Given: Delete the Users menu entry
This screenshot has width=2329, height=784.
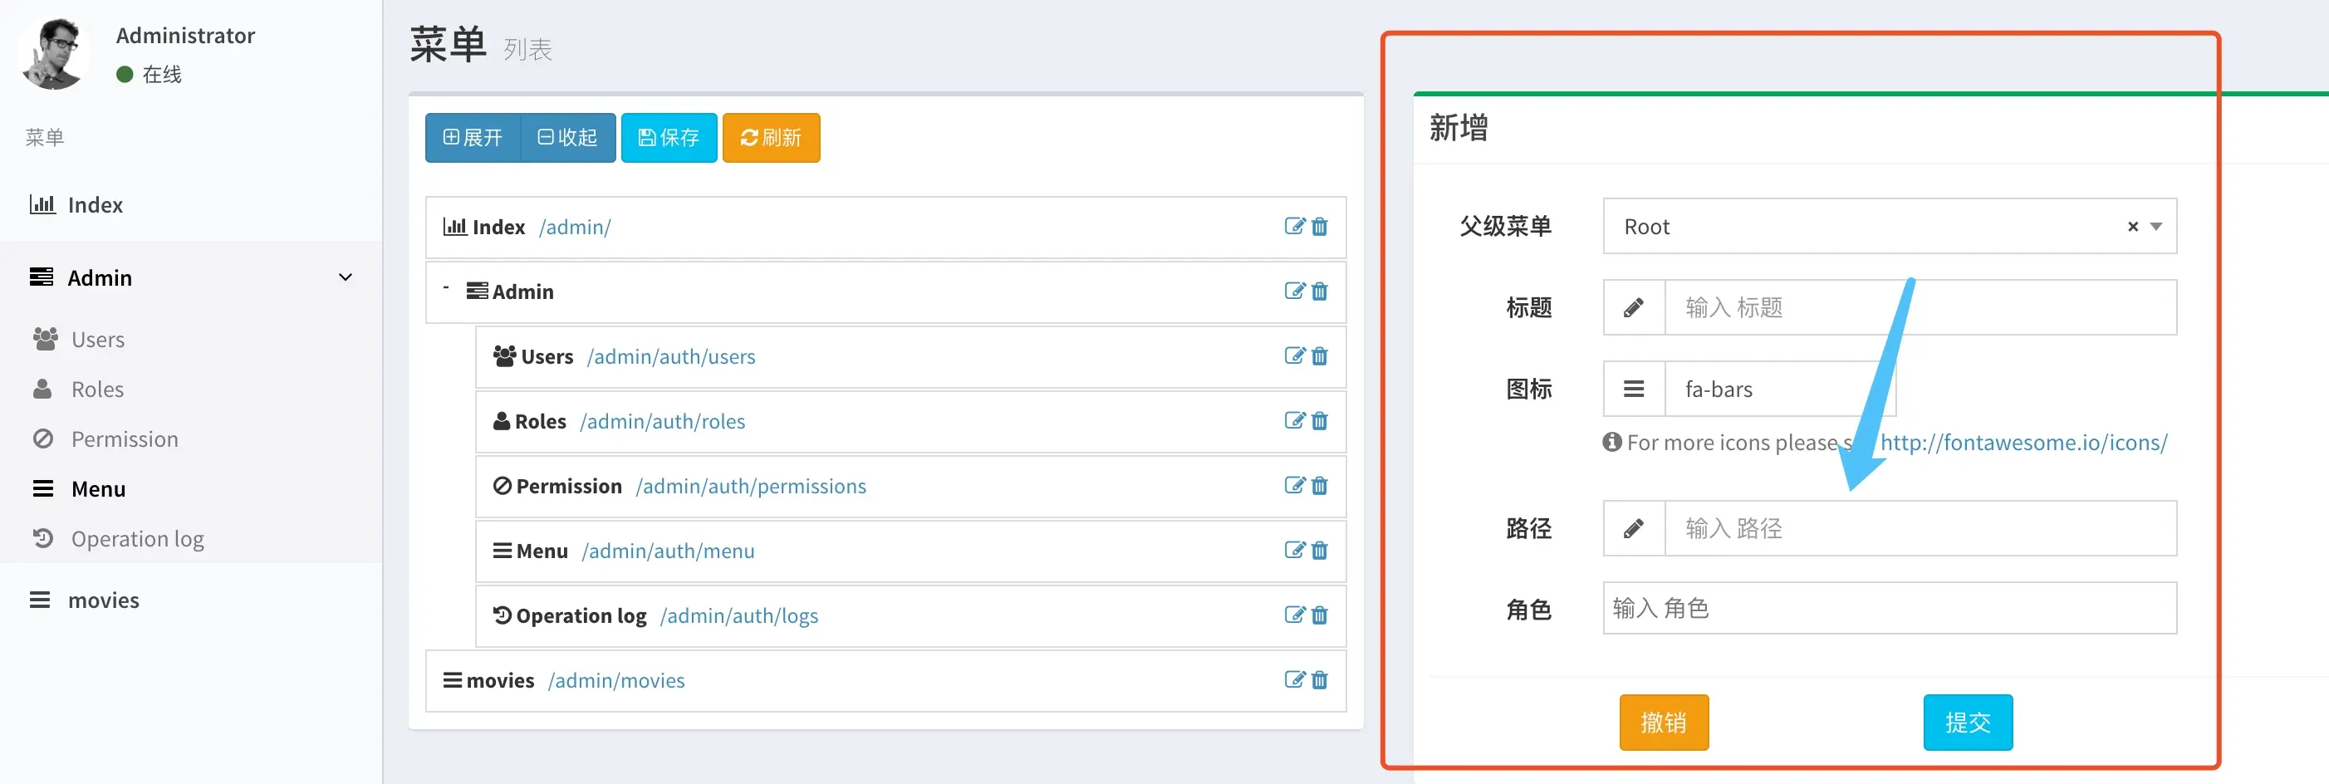Looking at the screenshot, I should coord(1319,356).
